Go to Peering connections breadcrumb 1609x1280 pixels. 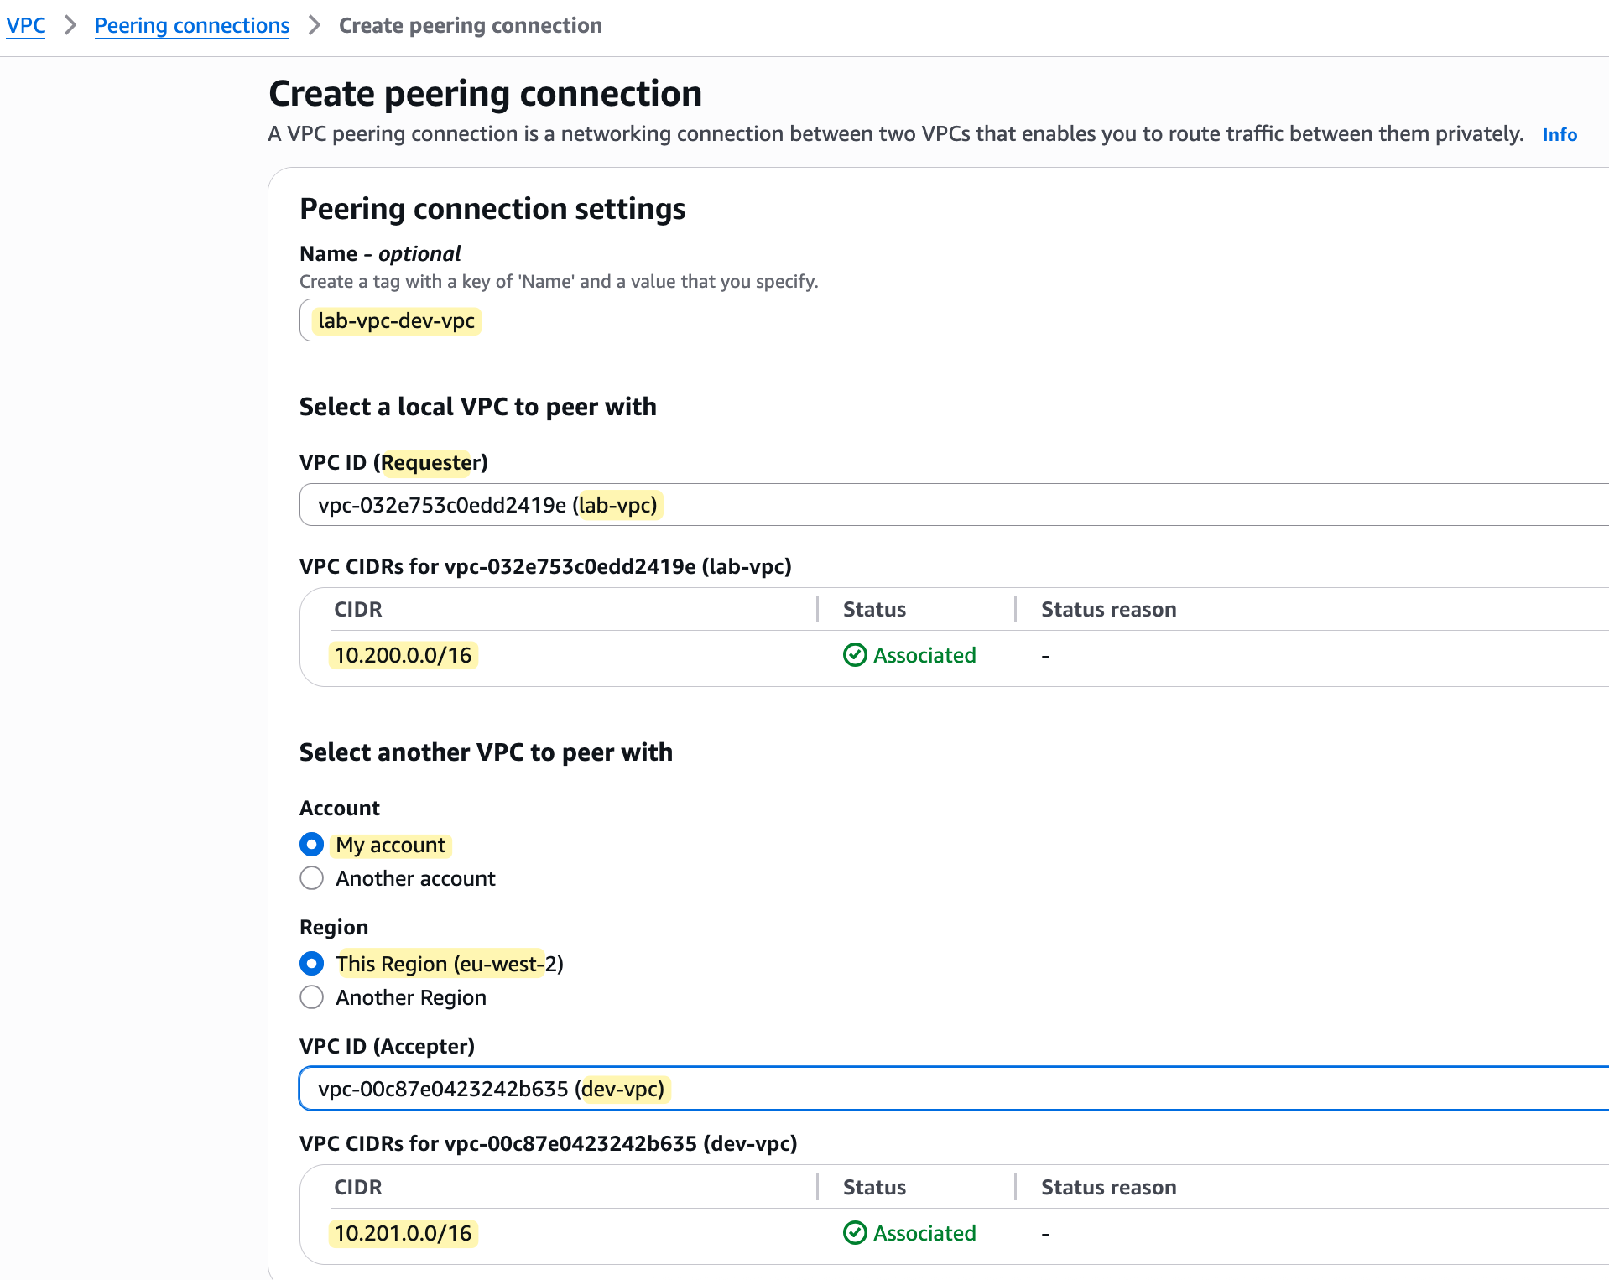(191, 25)
